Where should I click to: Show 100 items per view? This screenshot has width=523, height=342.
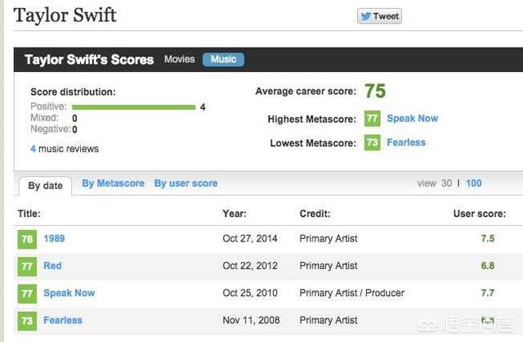[x=474, y=183]
